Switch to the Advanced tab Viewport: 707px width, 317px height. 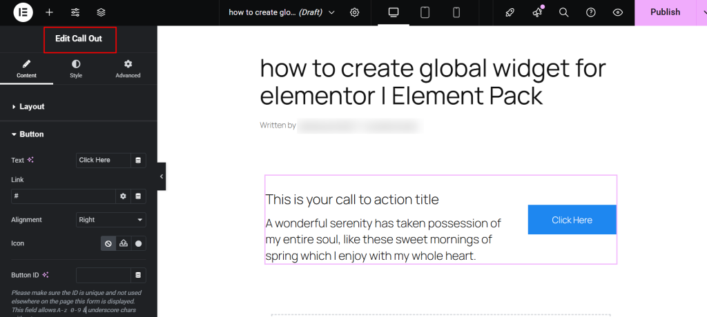128,68
